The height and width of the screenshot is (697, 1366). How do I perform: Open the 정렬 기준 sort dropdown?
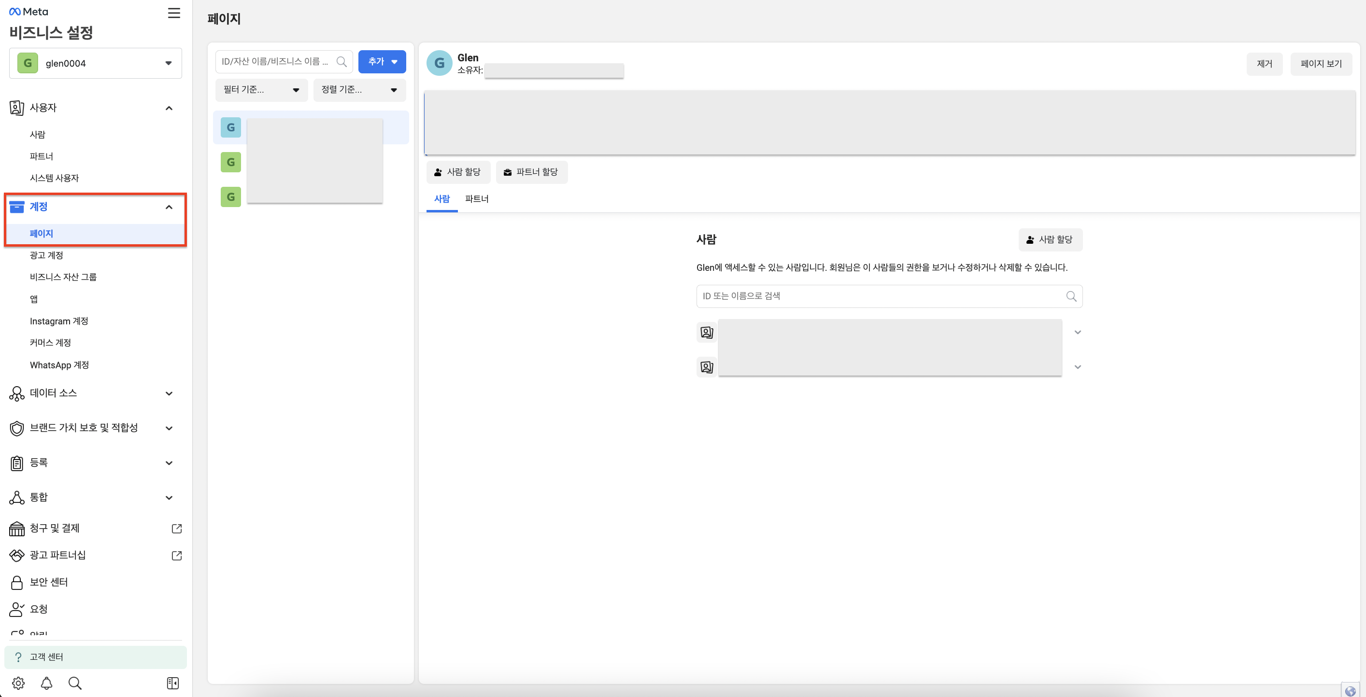tap(359, 90)
